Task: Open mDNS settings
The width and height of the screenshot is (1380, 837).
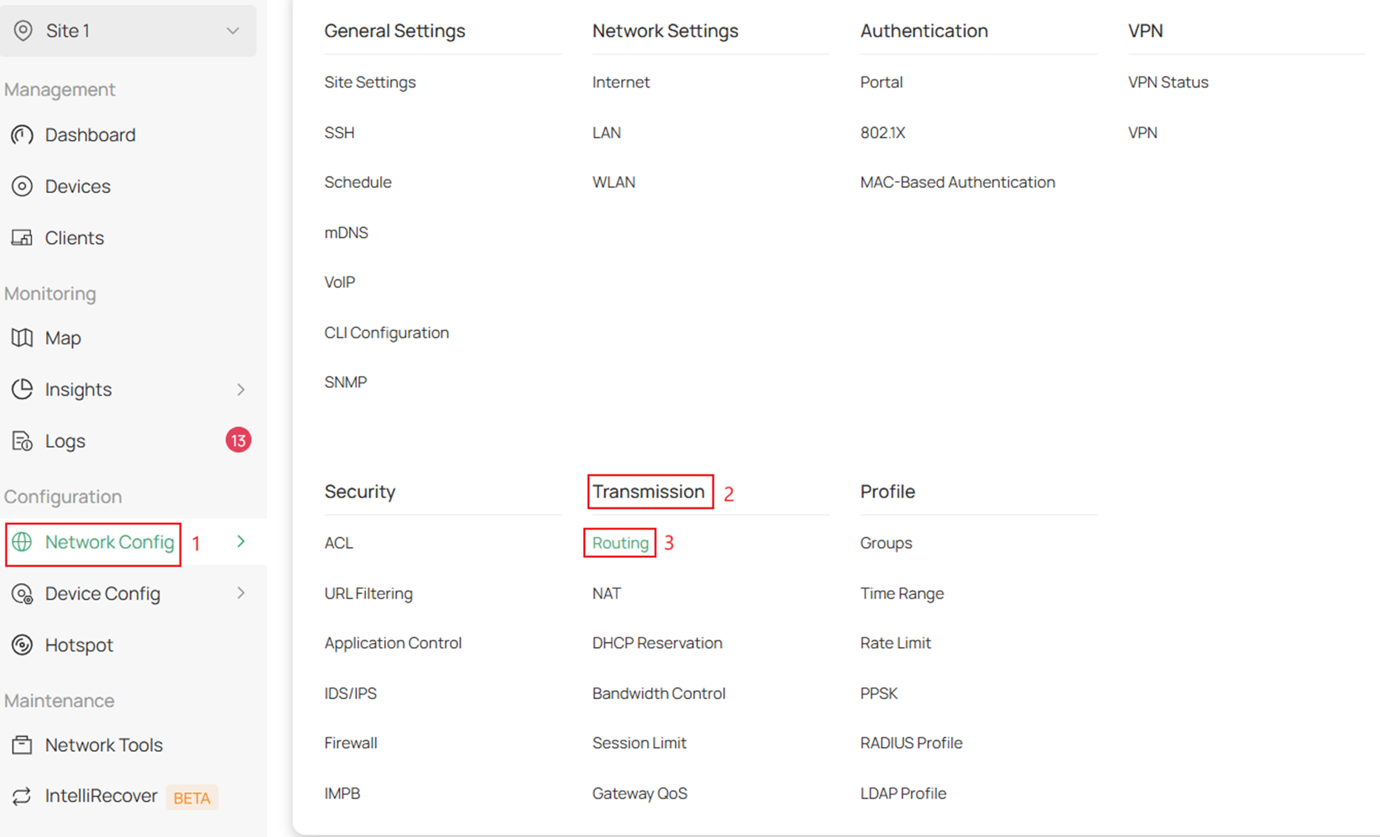Action: click(x=346, y=233)
